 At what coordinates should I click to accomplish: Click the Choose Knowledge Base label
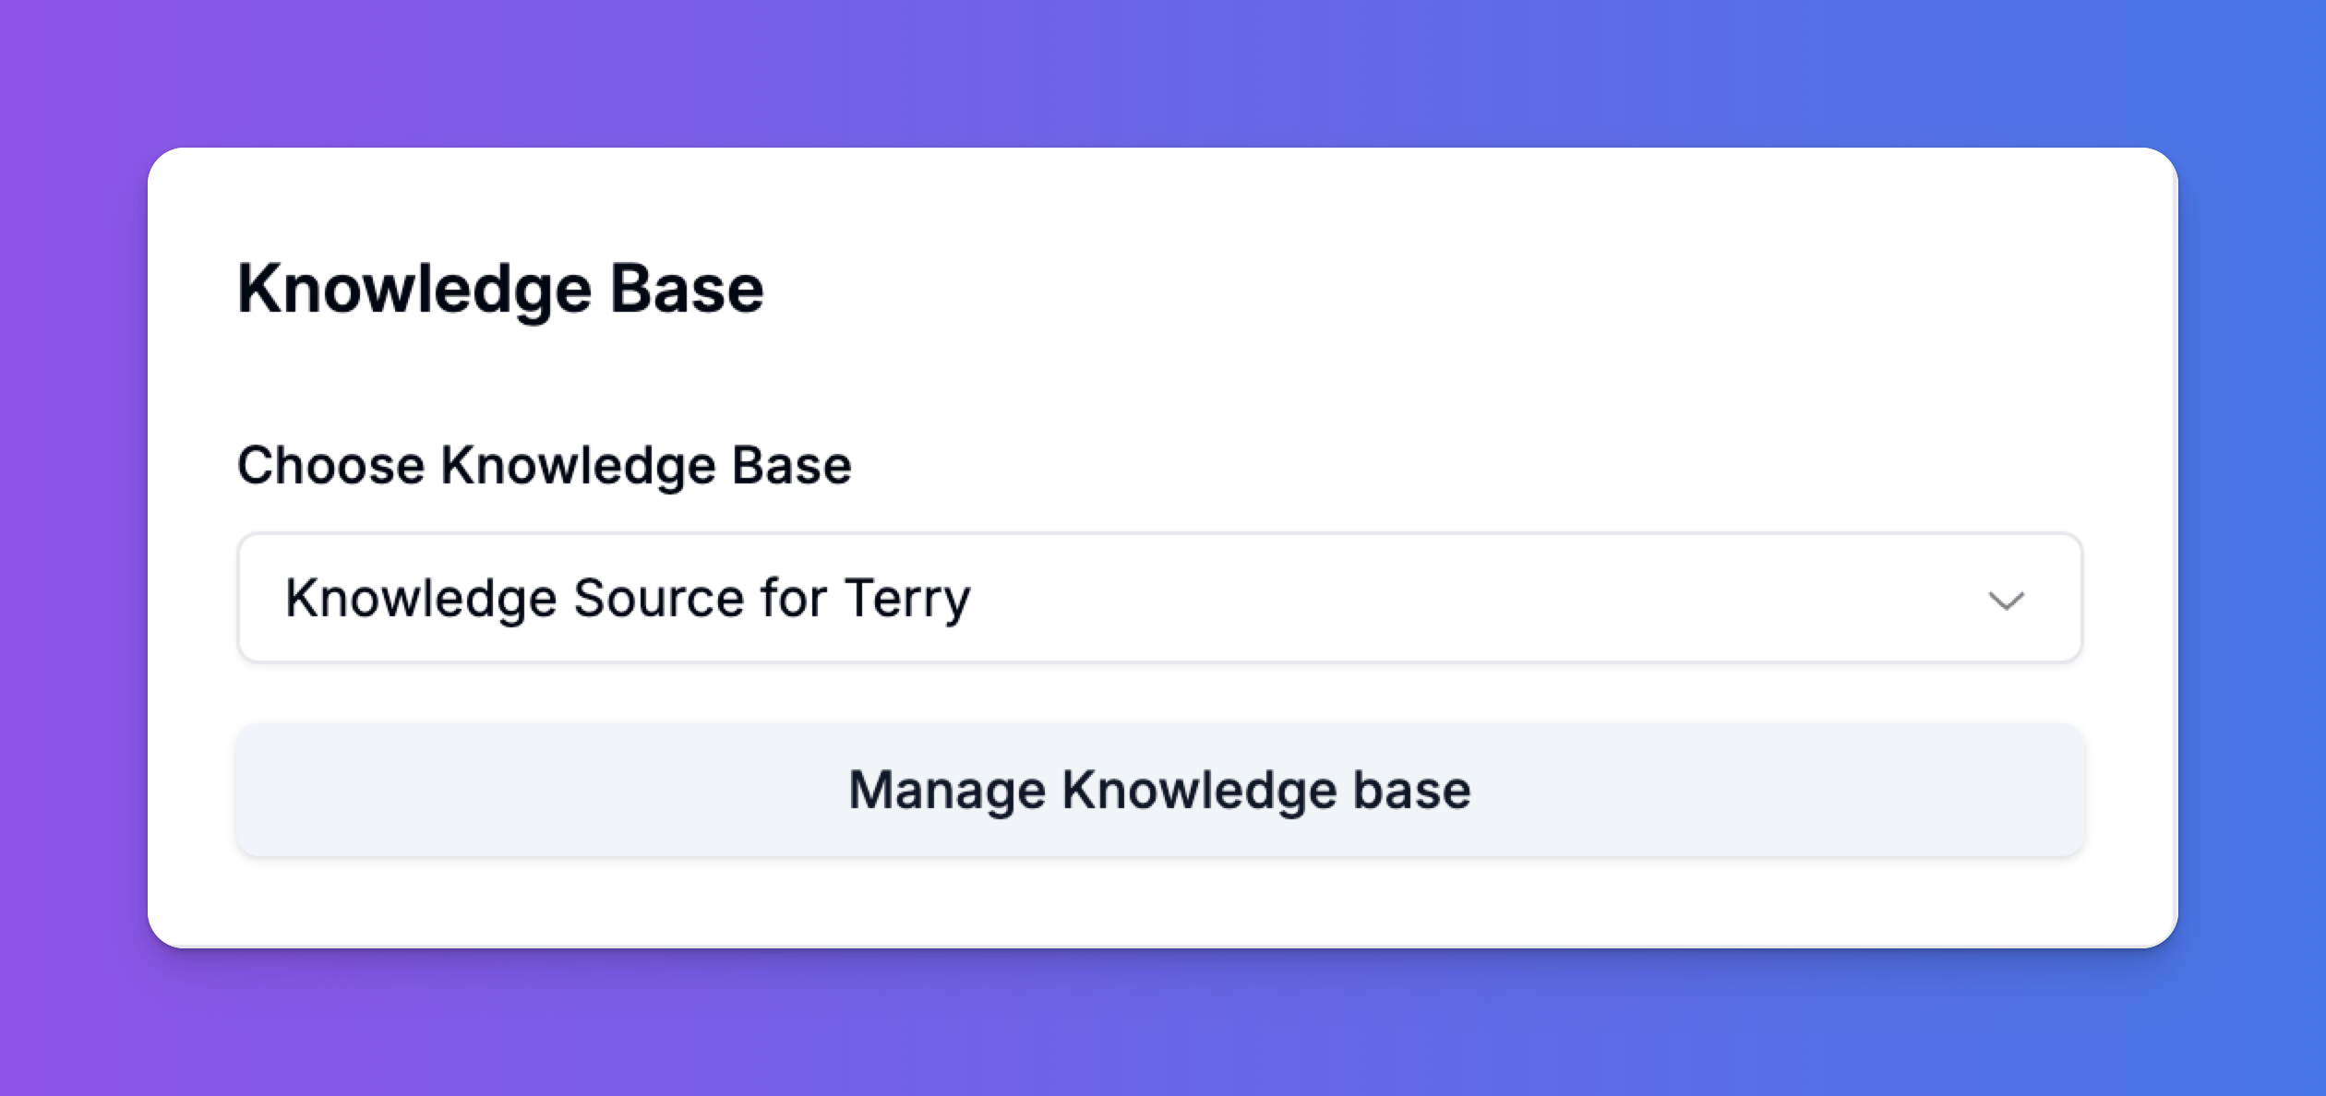point(545,464)
